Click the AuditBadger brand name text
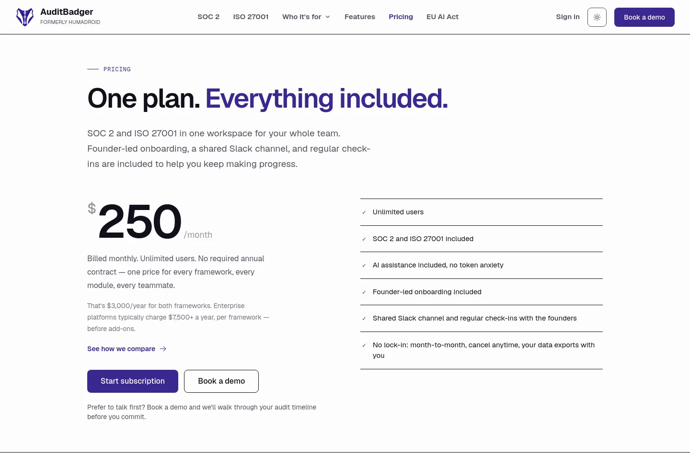The image size is (690, 454). coord(67,12)
